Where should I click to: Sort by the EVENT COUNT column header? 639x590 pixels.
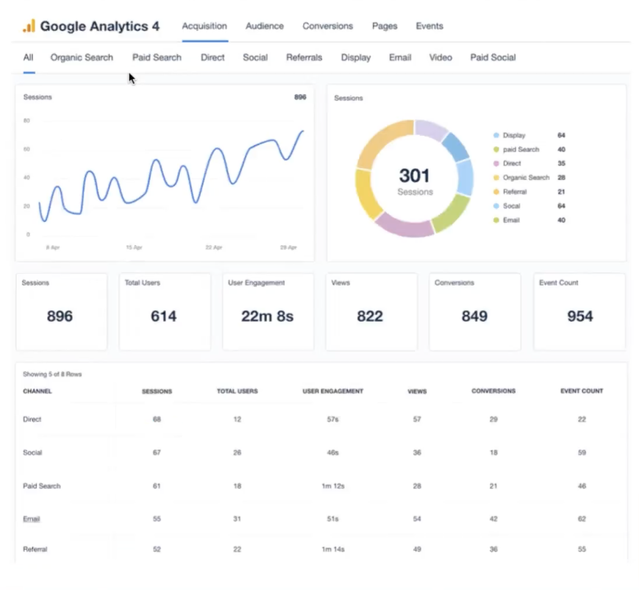pos(582,391)
